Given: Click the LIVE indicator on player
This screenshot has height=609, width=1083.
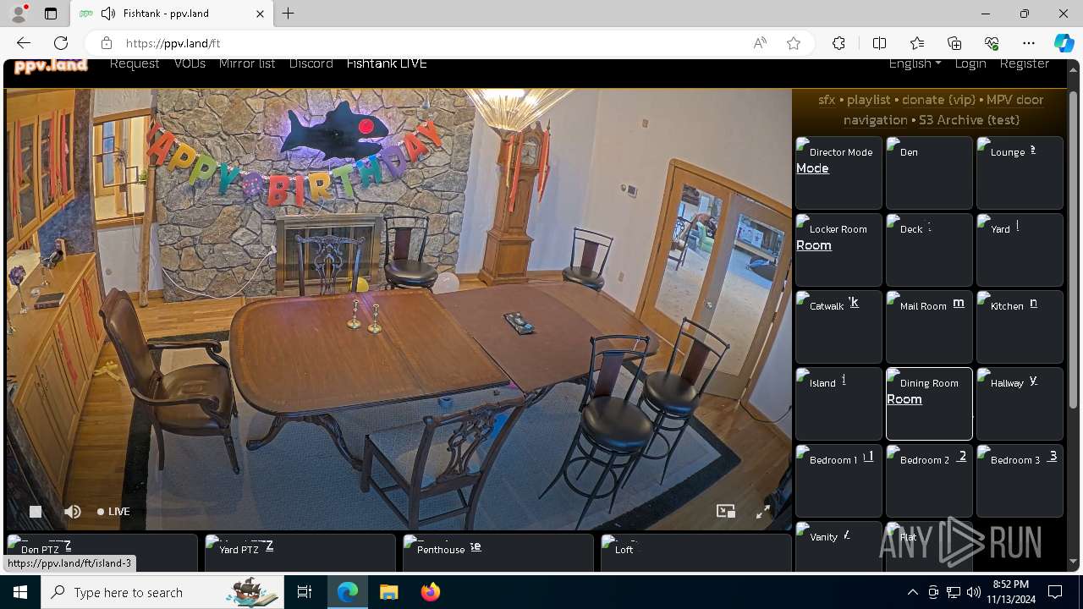Looking at the screenshot, I should (113, 512).
